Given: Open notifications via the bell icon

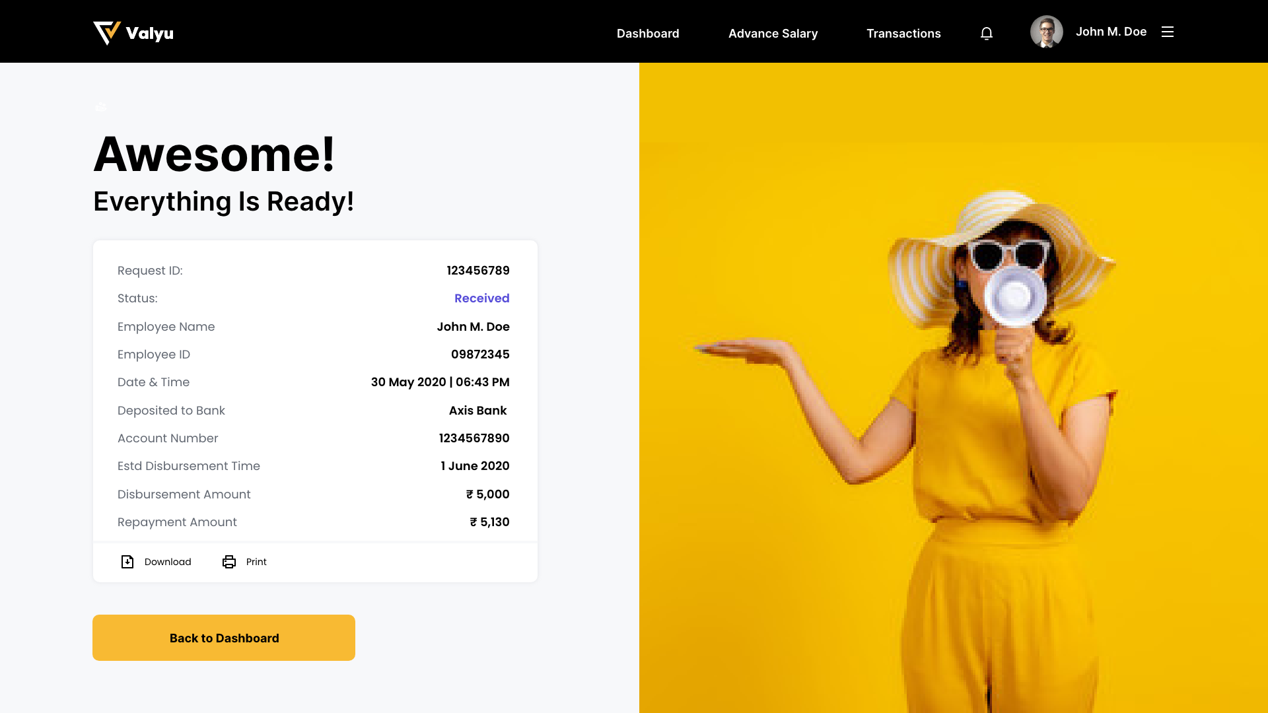Looking at the screenshot, I should [x=986, y=33].
